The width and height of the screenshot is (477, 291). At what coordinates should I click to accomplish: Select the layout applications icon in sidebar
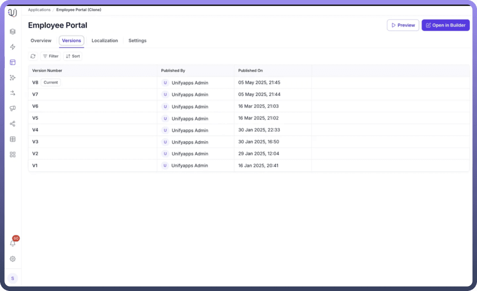[13, 62]
